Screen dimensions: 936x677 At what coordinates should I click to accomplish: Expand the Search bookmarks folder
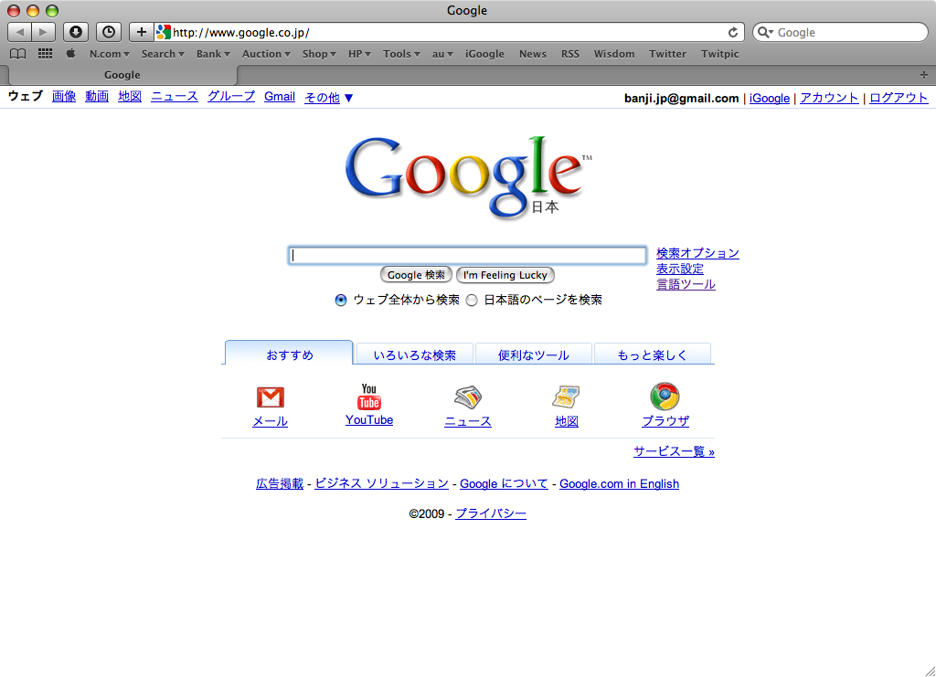163,54
